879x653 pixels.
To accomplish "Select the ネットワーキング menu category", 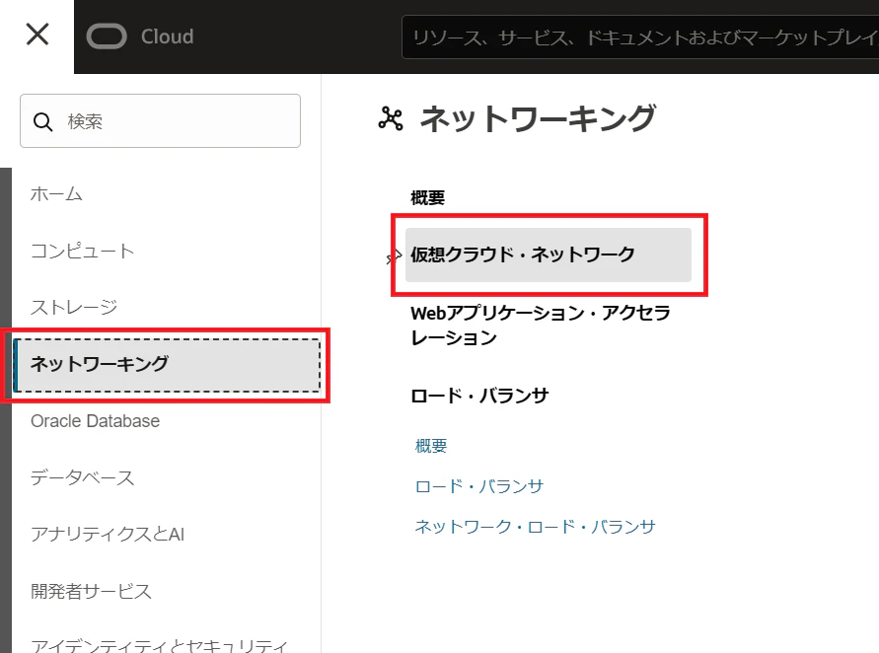I will coord(167,365).
